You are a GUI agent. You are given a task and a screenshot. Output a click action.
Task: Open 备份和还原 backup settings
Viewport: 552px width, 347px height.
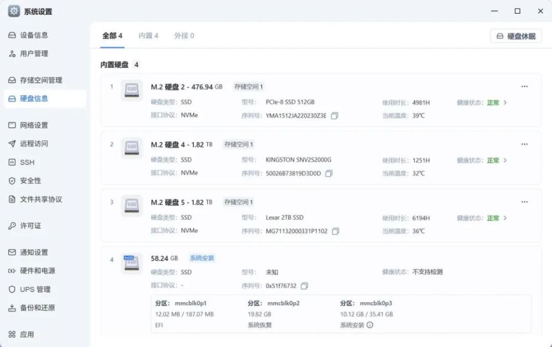coord(37,308)
